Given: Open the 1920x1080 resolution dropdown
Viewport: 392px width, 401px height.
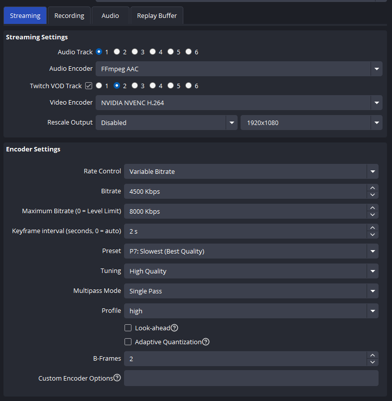Looking at the screenshot, I should 311,123.
